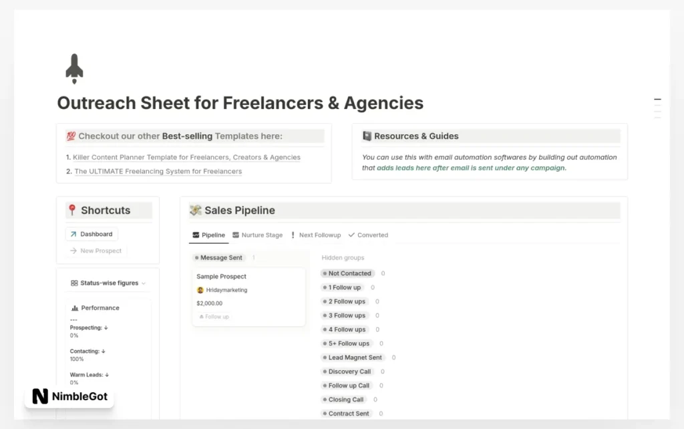Click the Pipeline tab board icon

click(196, 235)
